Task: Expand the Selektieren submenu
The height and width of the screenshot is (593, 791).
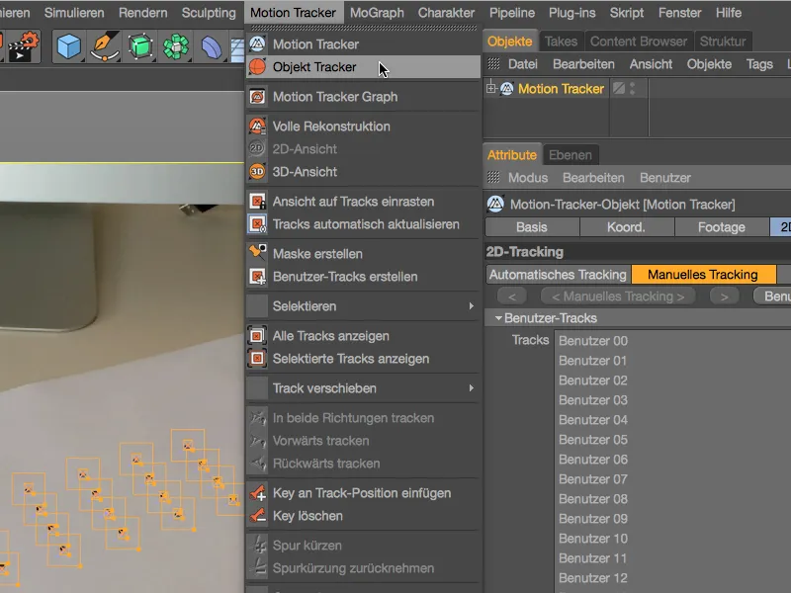Action: point(363,306)
